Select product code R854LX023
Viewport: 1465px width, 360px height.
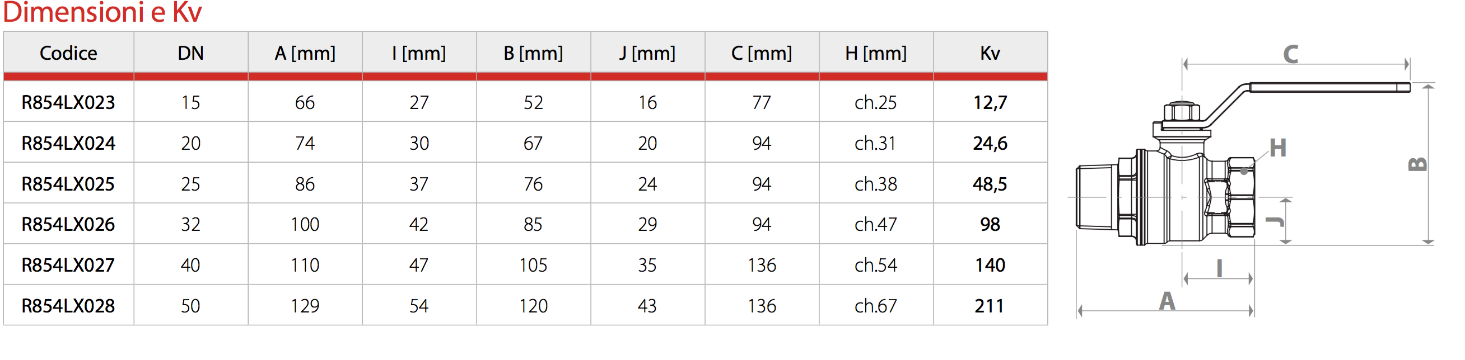(x=68, y=103)
